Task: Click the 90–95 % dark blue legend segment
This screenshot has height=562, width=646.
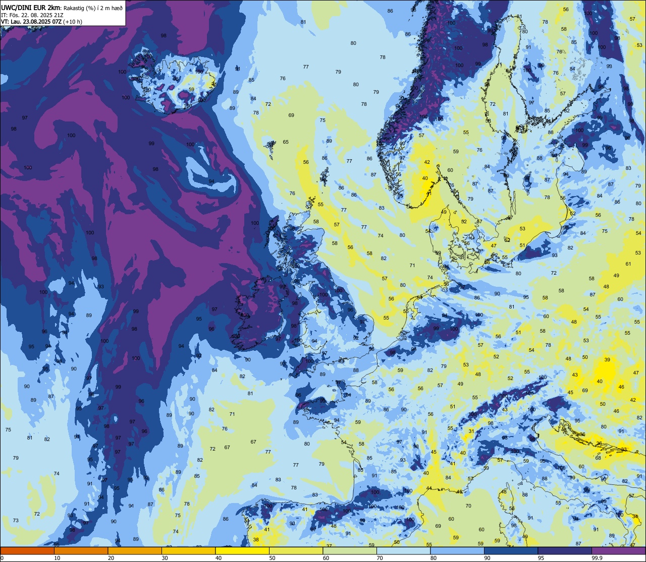Action: coord(511,550)
